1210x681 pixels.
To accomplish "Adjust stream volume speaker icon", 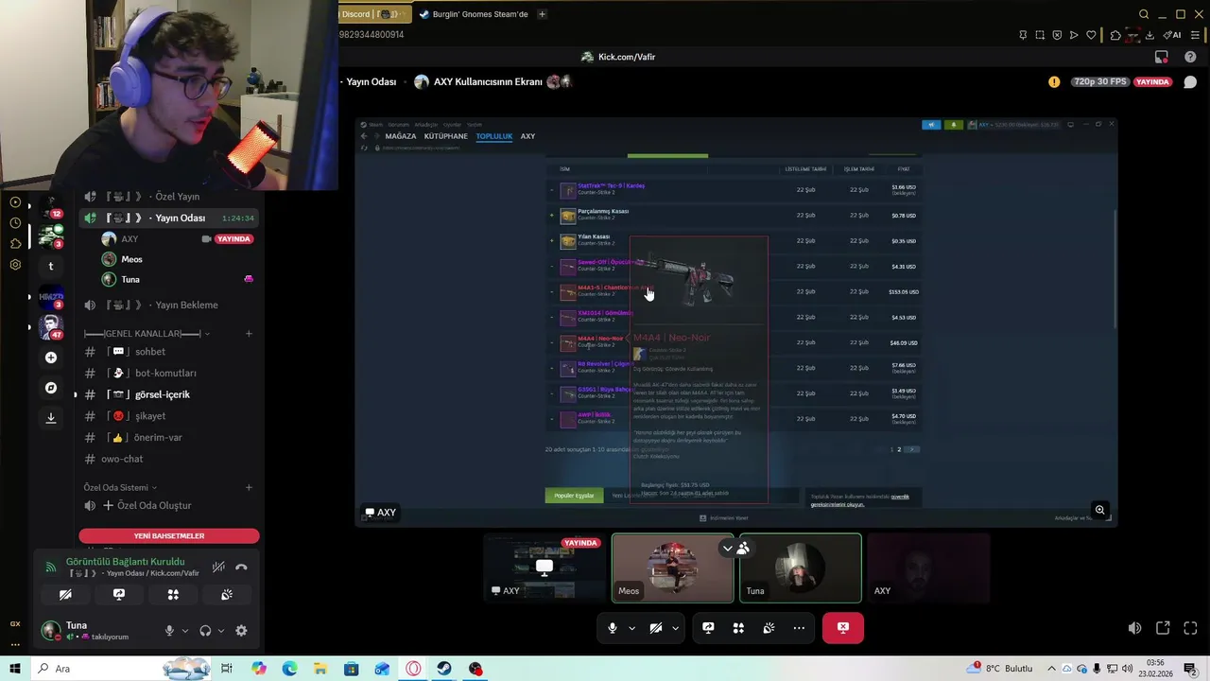I will coord(1134,628).
